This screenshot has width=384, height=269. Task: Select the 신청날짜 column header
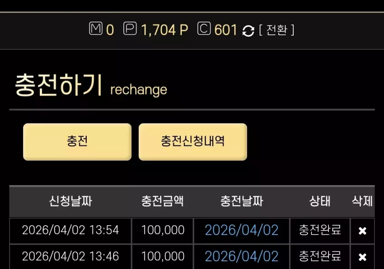[x=70, y=201]
